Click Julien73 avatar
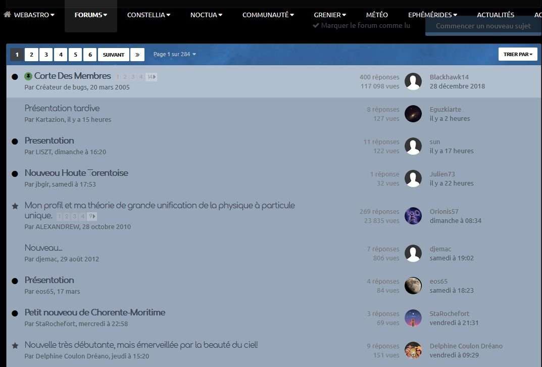The image size is (542, 367). click(x=413, y=178)
